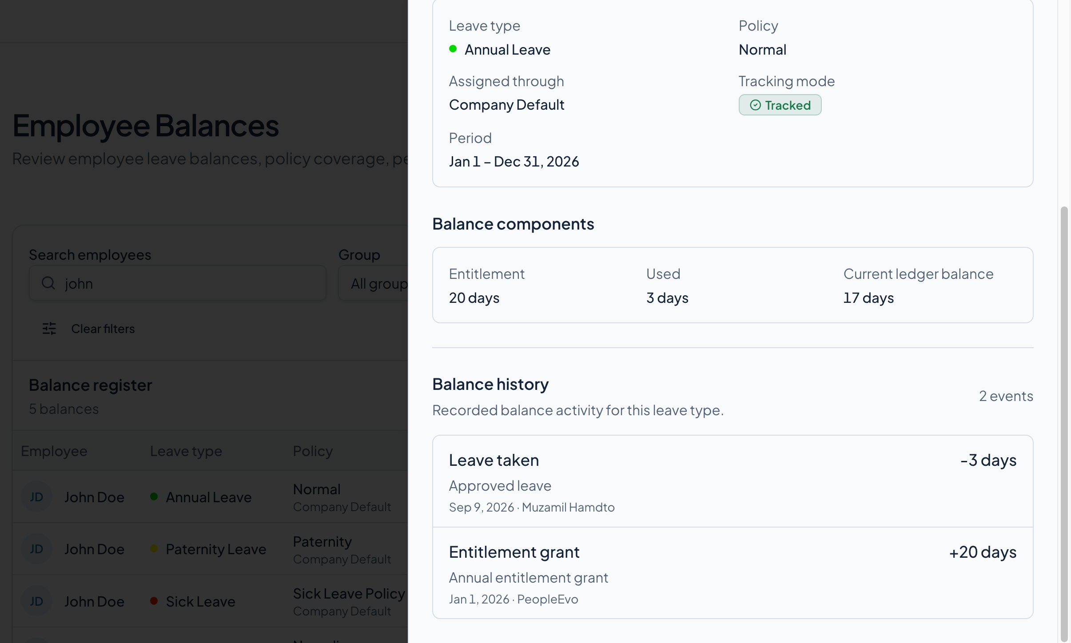Click the +20 days value

pyautogui.click(x=983, y=552)
